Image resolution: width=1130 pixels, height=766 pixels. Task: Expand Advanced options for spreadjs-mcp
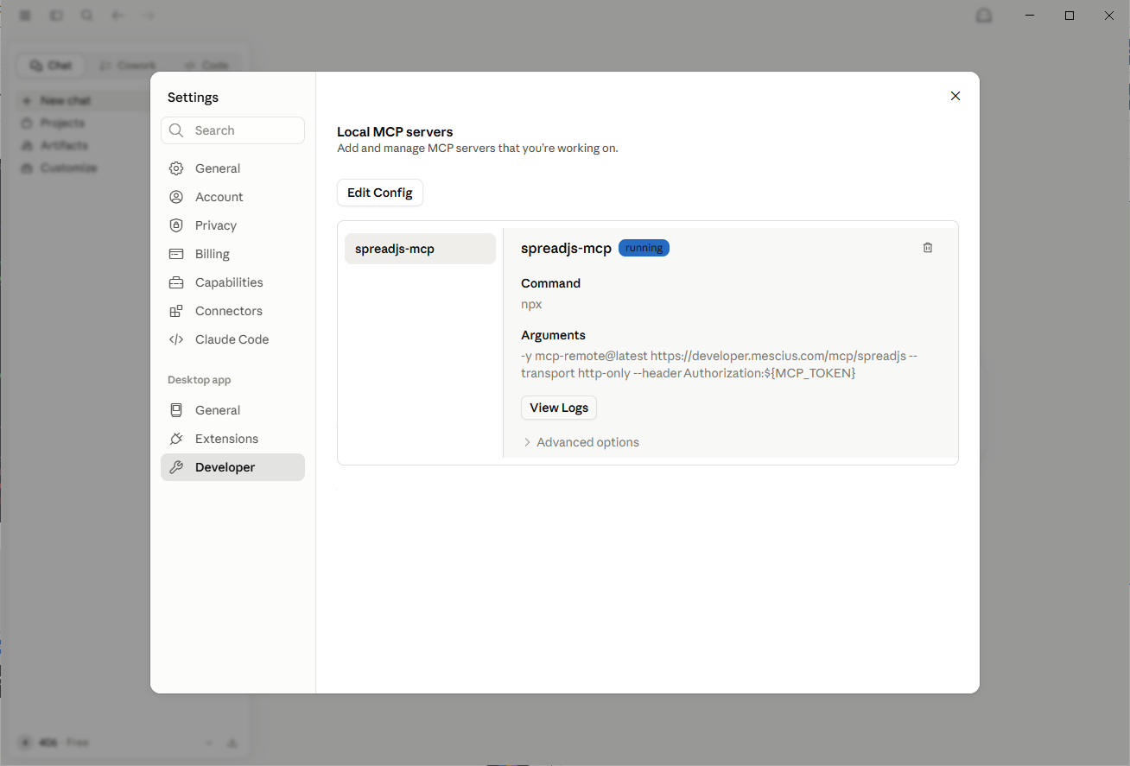point(581,442)
